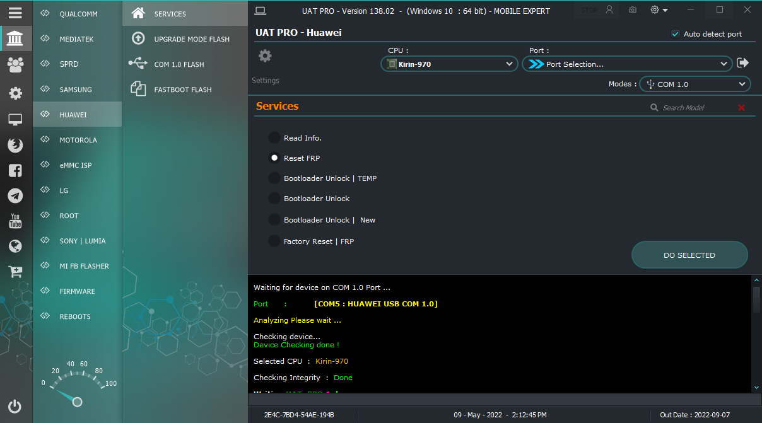Expand the COM 1.0 Modes dropdown
Screen dimensions: 762x423
pyautogui.click(x=695, y=84)
